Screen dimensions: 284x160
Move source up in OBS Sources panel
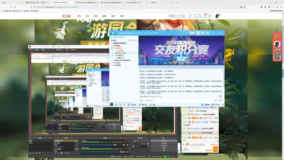(65, 153)
